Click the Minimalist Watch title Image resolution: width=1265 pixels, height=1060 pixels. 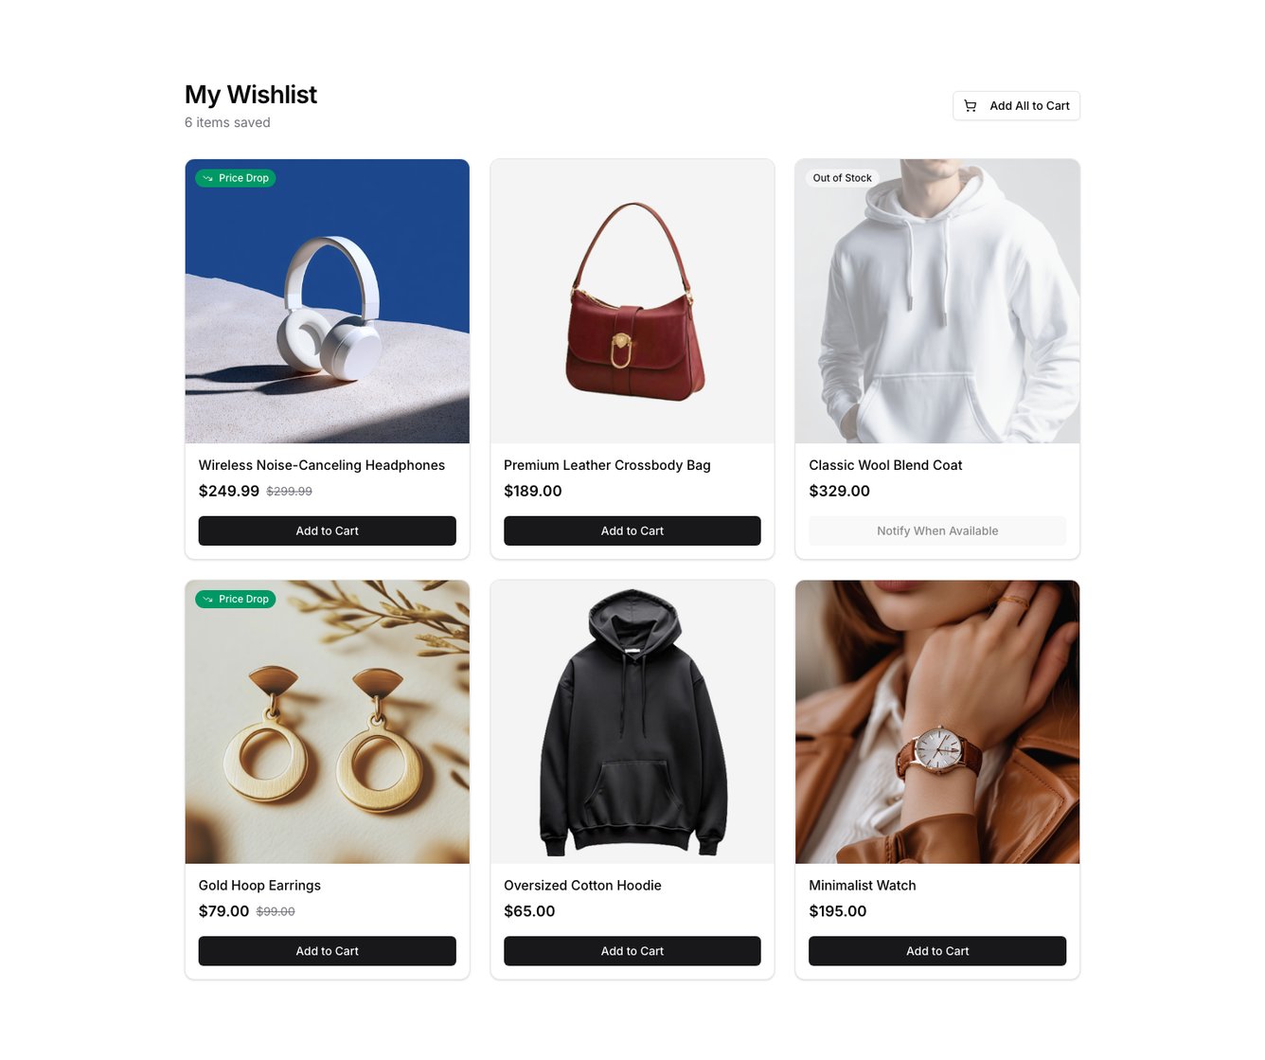tap(863, 886)
